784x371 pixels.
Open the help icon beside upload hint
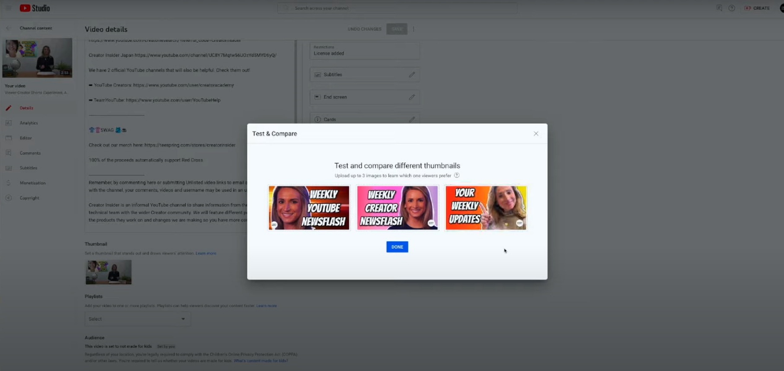point(456,175)
